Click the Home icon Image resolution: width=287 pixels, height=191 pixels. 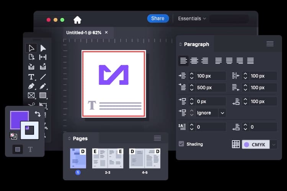click(77, 20)
